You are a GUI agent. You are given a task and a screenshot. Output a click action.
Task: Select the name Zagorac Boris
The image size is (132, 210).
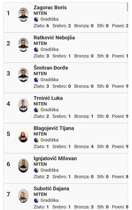point(50,8)
